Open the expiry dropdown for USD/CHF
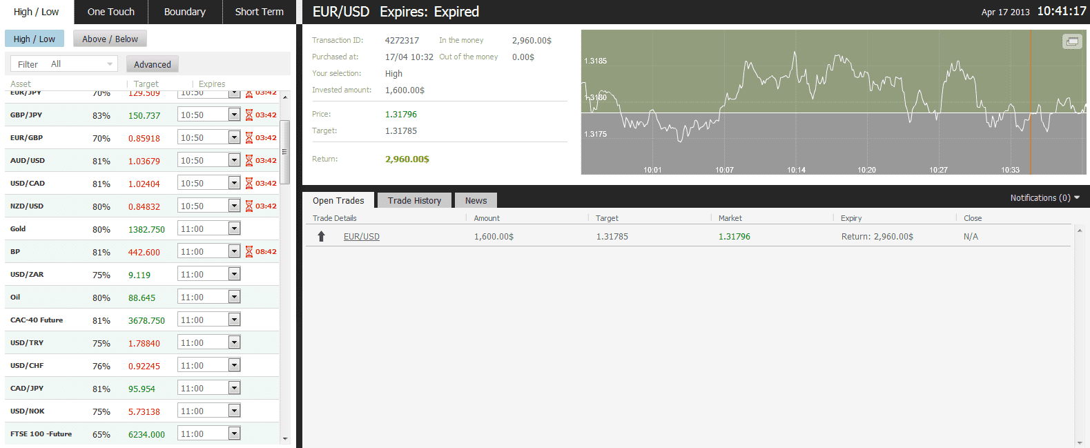Viewport: 1090px width, 448px height. pos(235,365)
